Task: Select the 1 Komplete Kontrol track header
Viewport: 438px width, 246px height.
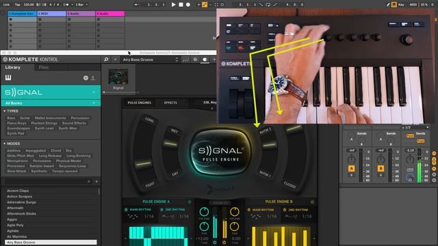Action: (x=22, y=14)
